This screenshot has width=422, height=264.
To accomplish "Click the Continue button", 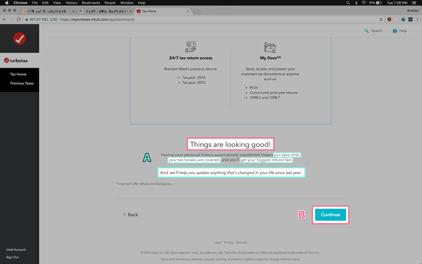I will 330,215.
